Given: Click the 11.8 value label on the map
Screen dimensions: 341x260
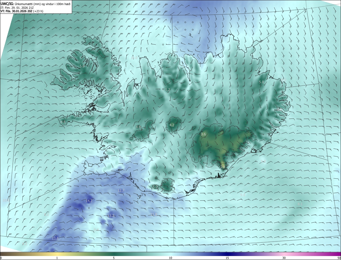Looking at the screenshot, I should (154, 214).
